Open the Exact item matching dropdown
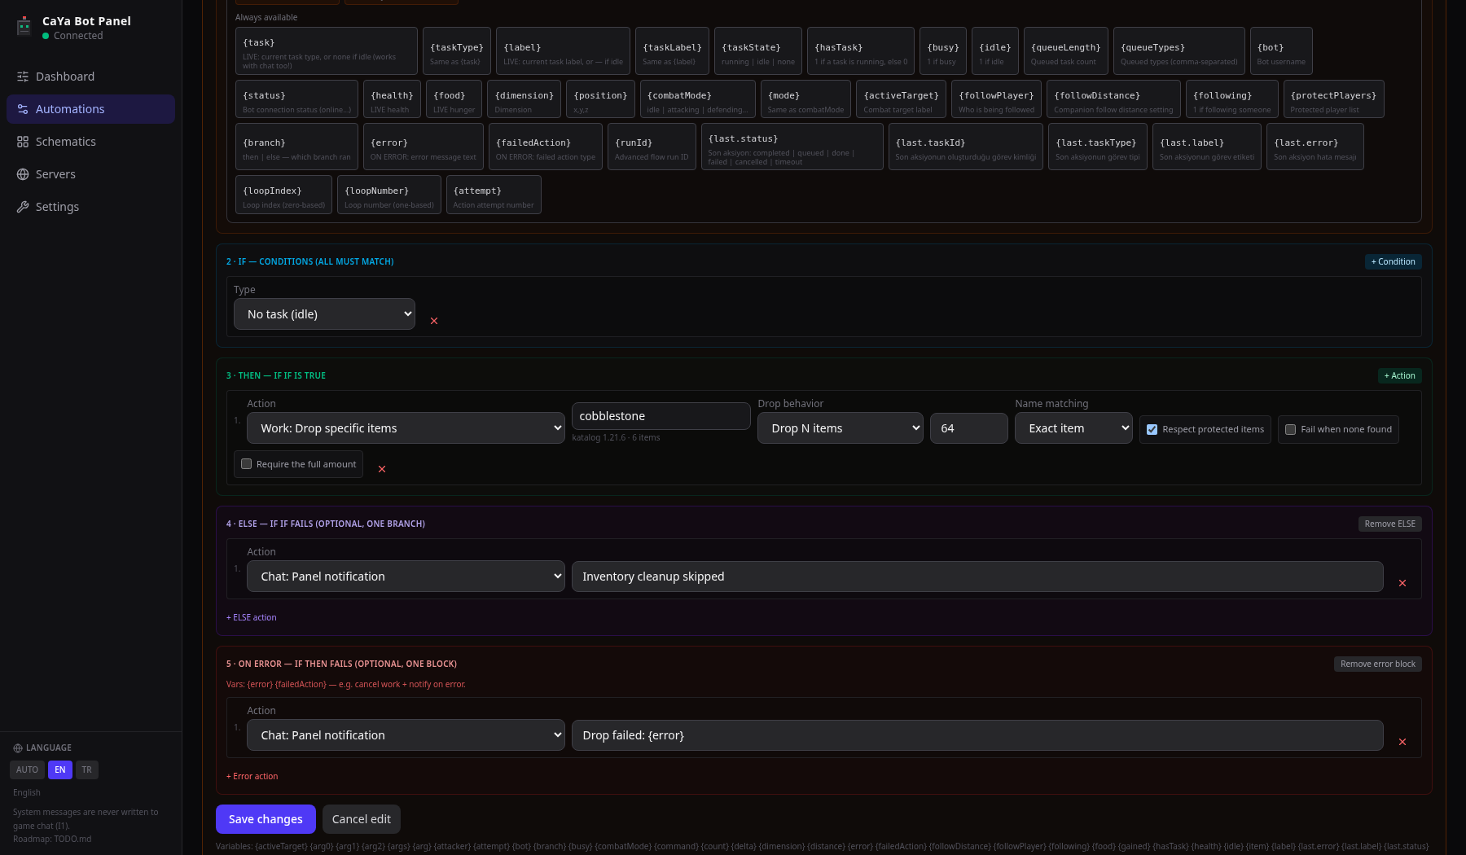This screenshot has width=1466, height=855. [1073, 428]
